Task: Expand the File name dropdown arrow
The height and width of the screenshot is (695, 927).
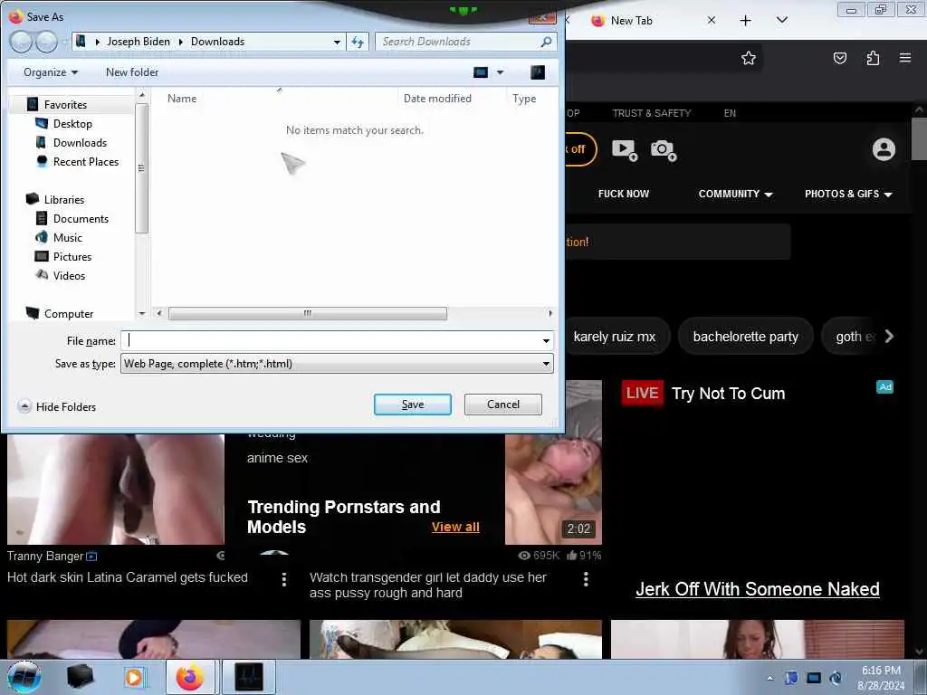Action: coord(546,341)
